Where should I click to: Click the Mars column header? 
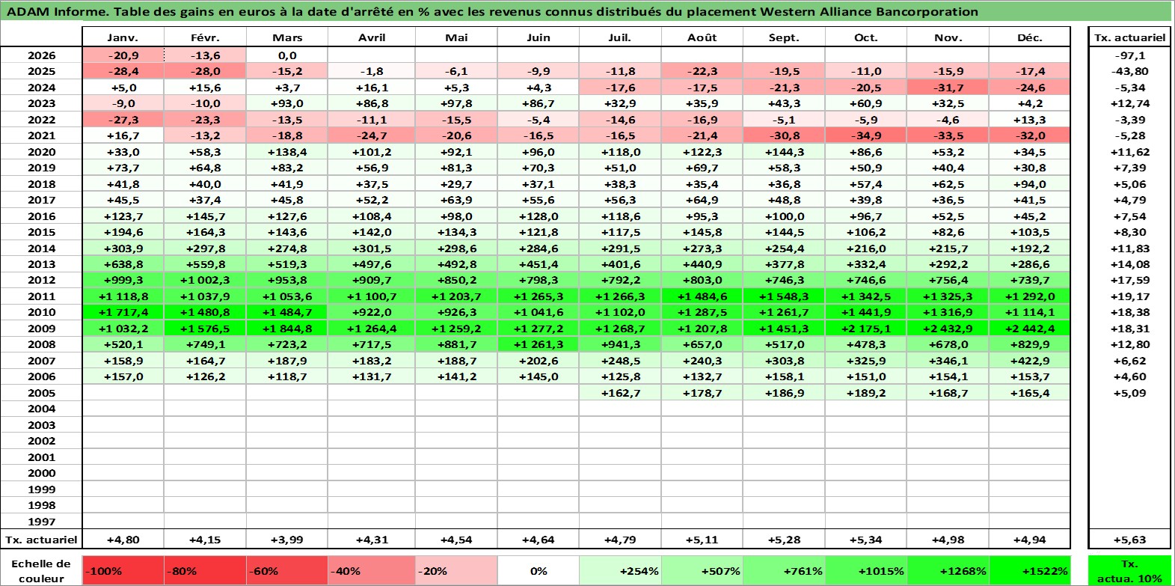287,37
